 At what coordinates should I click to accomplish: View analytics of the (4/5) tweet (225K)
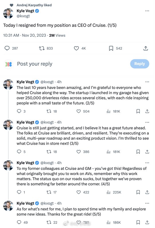pos(108,192)
